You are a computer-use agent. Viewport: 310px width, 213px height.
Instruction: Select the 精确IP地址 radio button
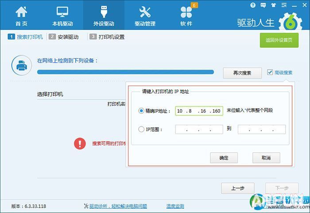point(141,111)
